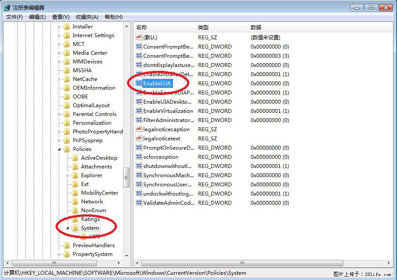Image resolution: width=397 pixels, height=280 pixels.
Task: Open the 帮助(H) menu
Action: coord(113,17)
